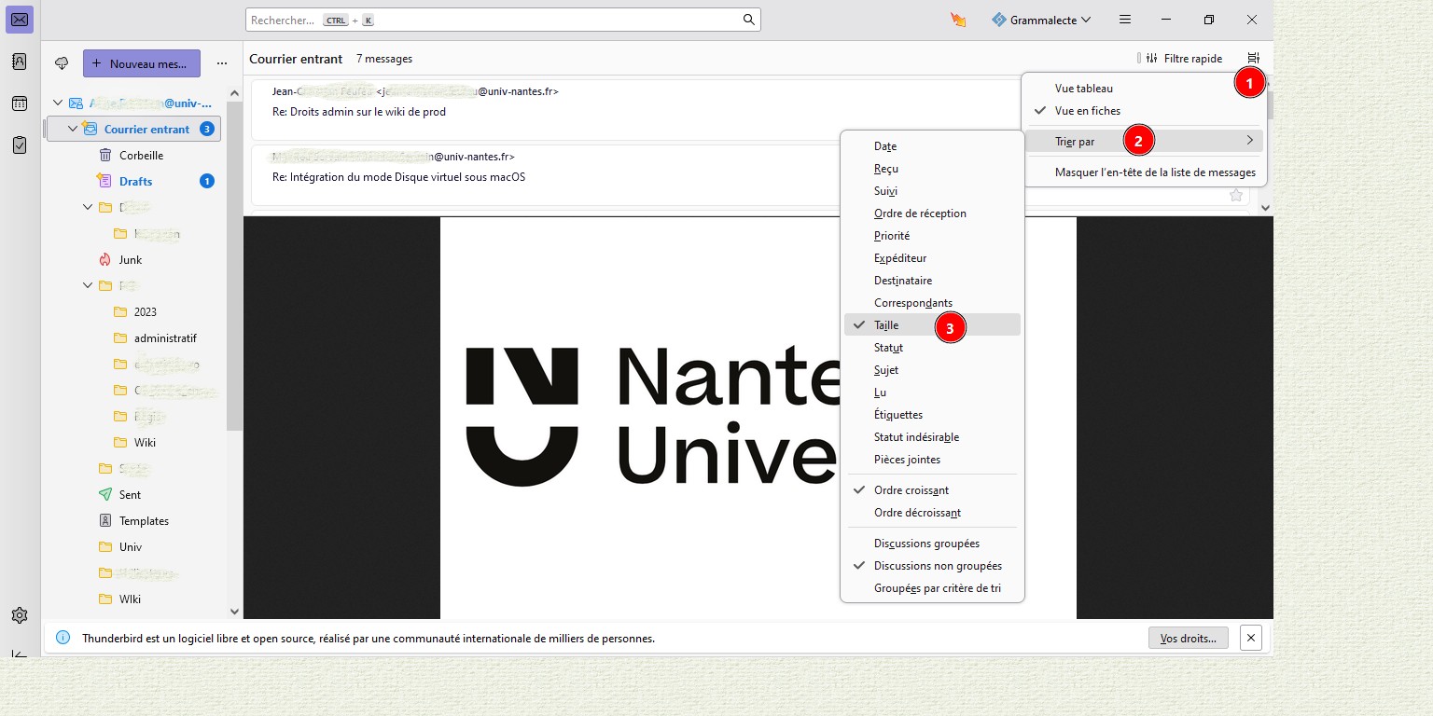Open the Tasks icon in the sidebar
Image resolution: width=1433 pixels, height=716 pixels.
coord(19,146)
